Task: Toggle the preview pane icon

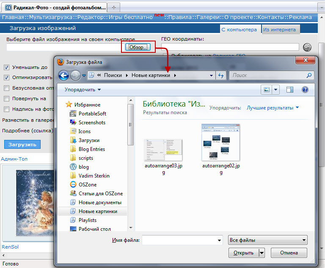Action: [290, 90]
